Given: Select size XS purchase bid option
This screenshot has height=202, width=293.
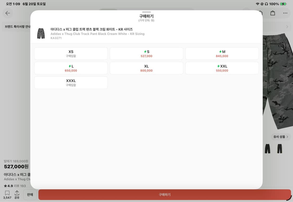Looking at the screenshot, I should coord(71,54).
